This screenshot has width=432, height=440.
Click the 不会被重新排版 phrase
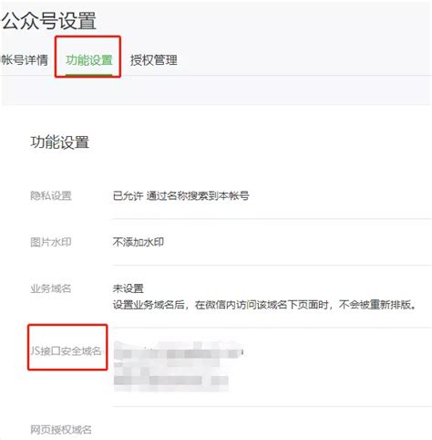pyautogui.click(x=375, y=304)
